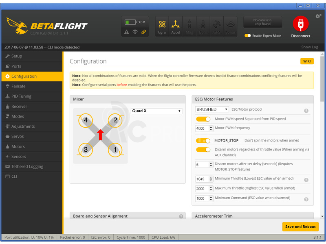Viewport: 326px width, 244px height.
Task: Click the Save and Reboot button
Action: pos(300,227)
